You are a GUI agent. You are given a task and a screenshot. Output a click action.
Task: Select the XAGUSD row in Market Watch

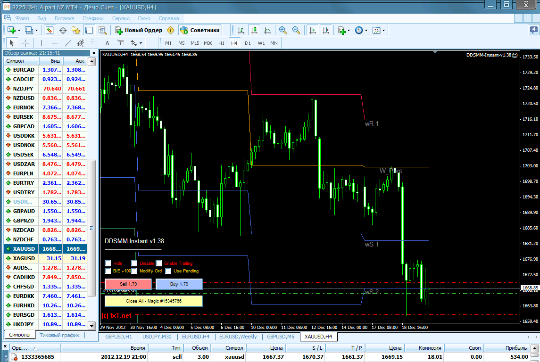[x=45, y=258]
